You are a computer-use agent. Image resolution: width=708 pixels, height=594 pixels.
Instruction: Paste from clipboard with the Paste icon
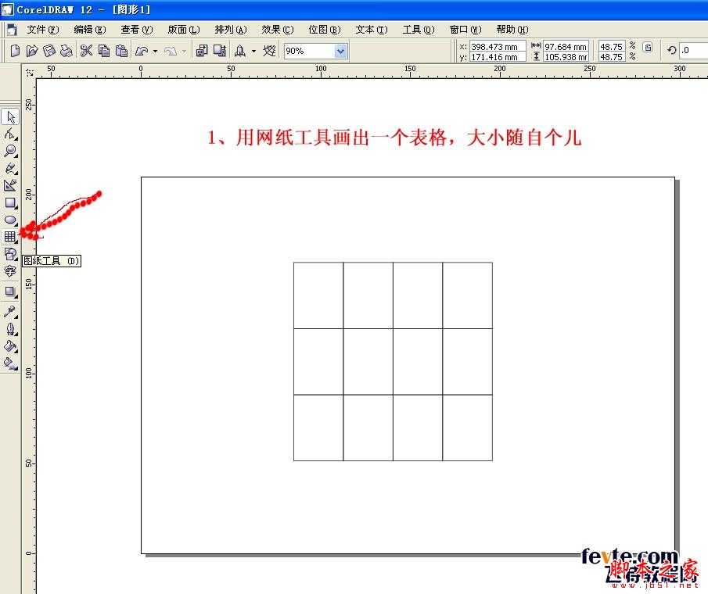tap(121, 51)
